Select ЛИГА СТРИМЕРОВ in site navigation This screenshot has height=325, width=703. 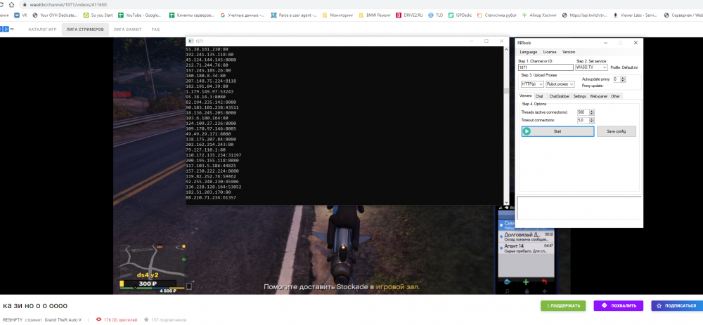tap(84, 30)
